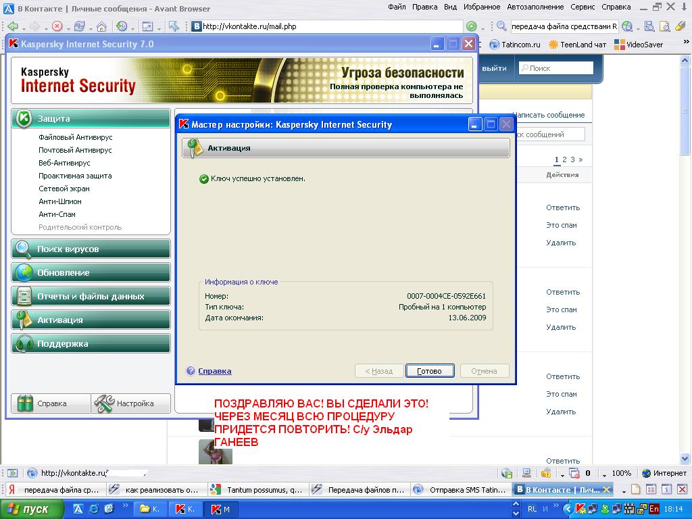Screen dimensions: 692x519
Task: Expand hidden system tray icons arrow
Action: (568, 509)
